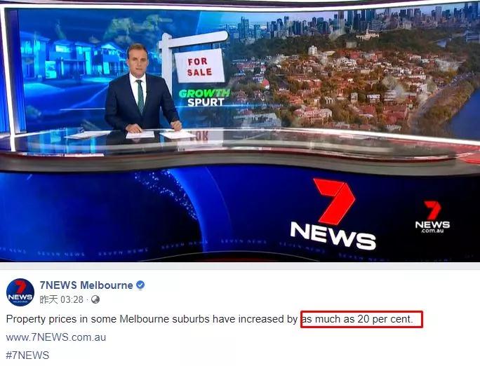Screen dimensions: 480x366
Task: Click the blue verified badge checkmark
Action: pyautogui.click(x=140, y=285)
